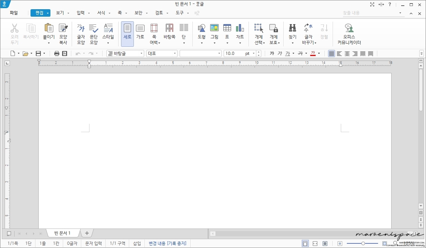Add a new document tab with plus

tap(87, 233)
